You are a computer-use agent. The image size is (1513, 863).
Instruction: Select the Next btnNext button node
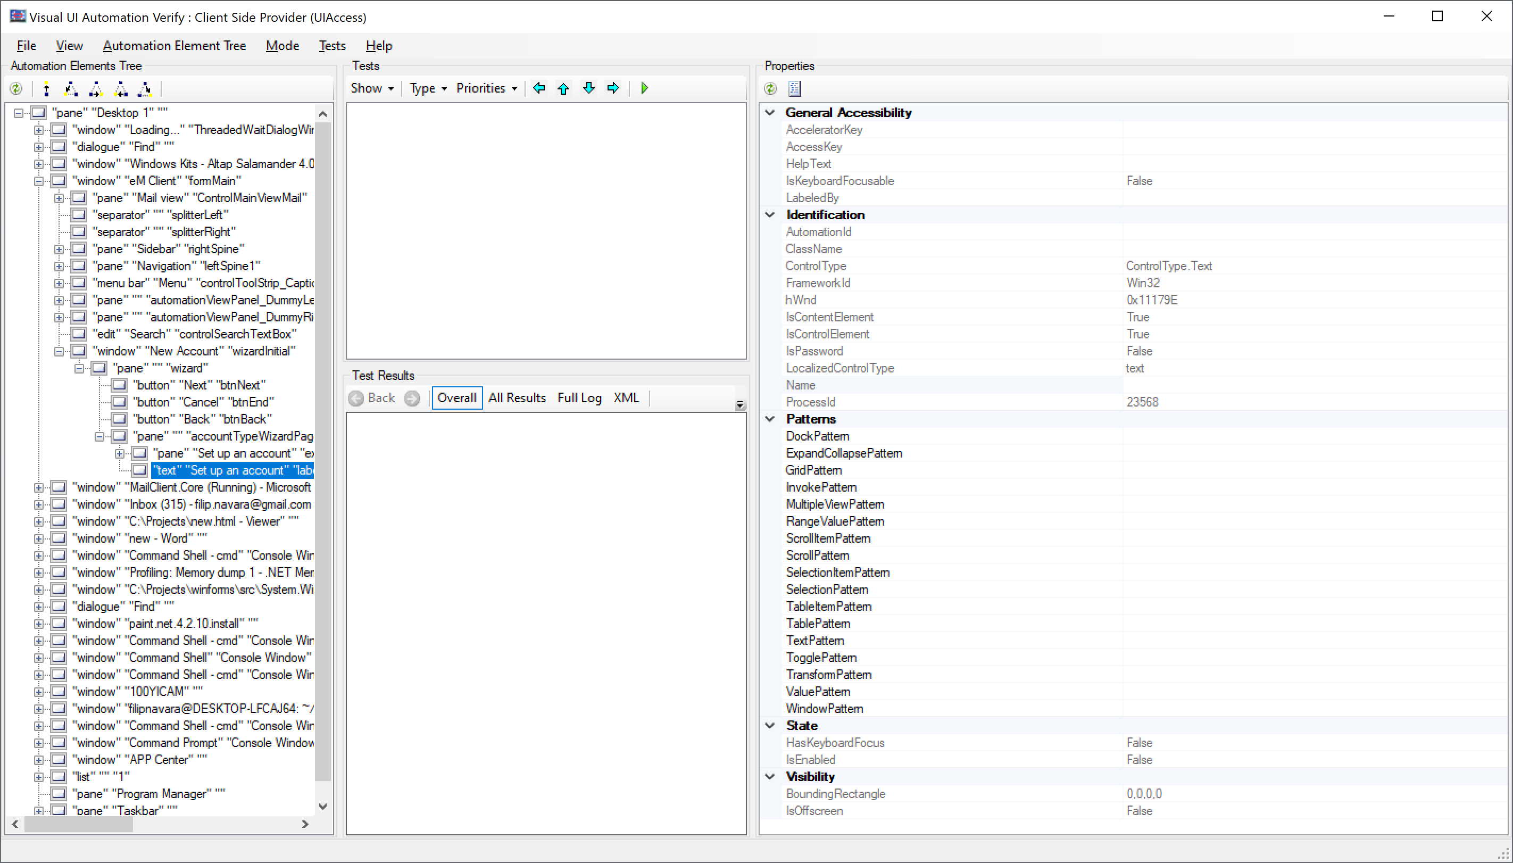tap(199, 385)
